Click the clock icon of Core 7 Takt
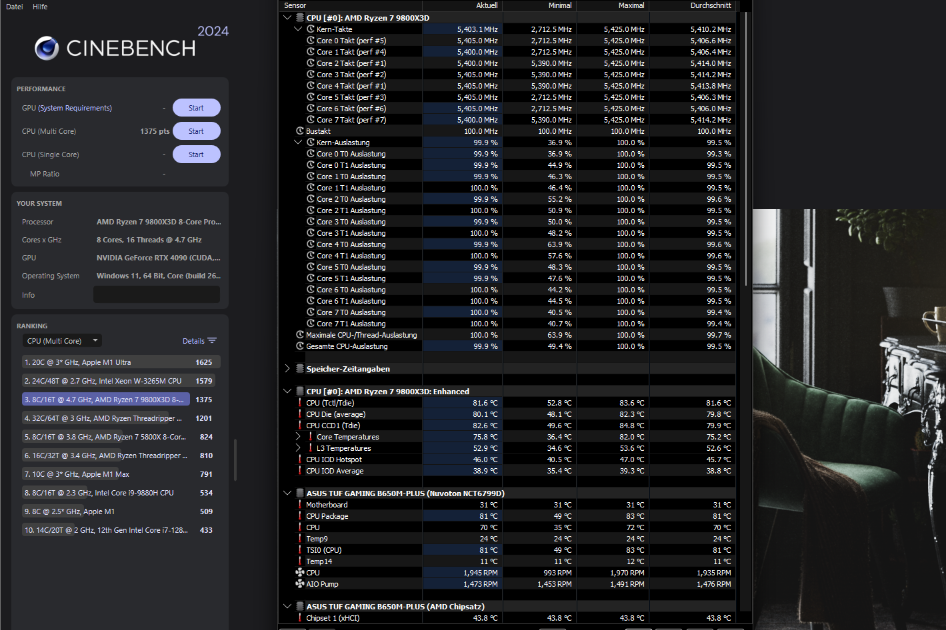This screenshot has width=946, height=630. [x=311, y=120]
